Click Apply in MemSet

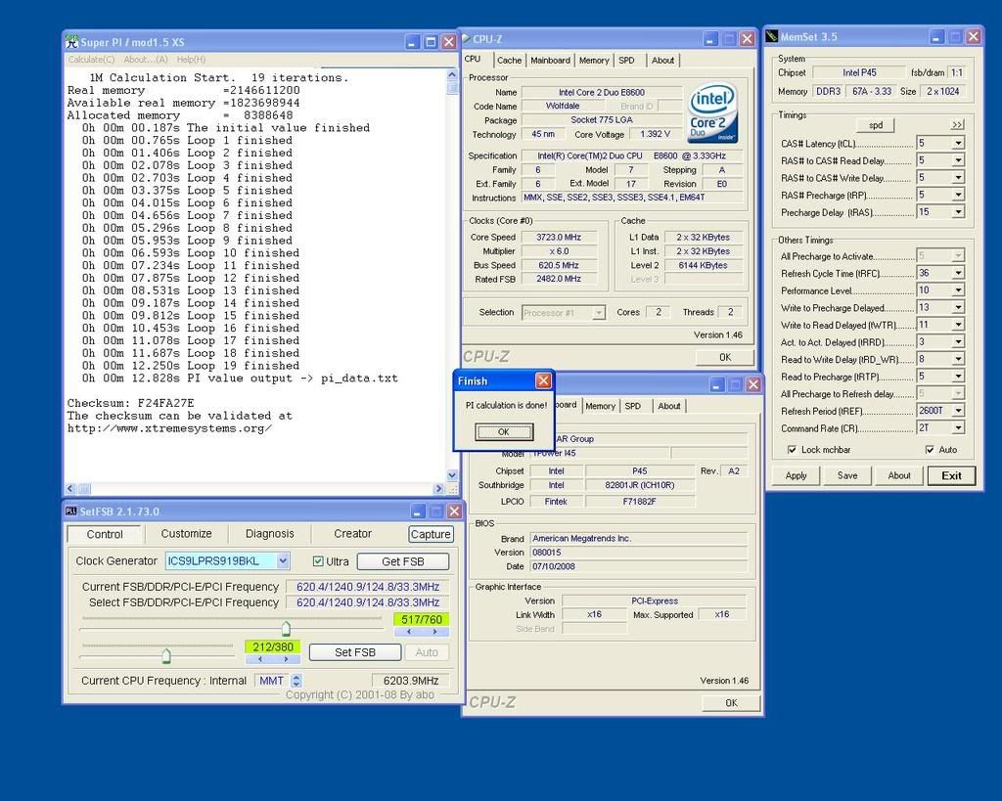click(796, 475)
